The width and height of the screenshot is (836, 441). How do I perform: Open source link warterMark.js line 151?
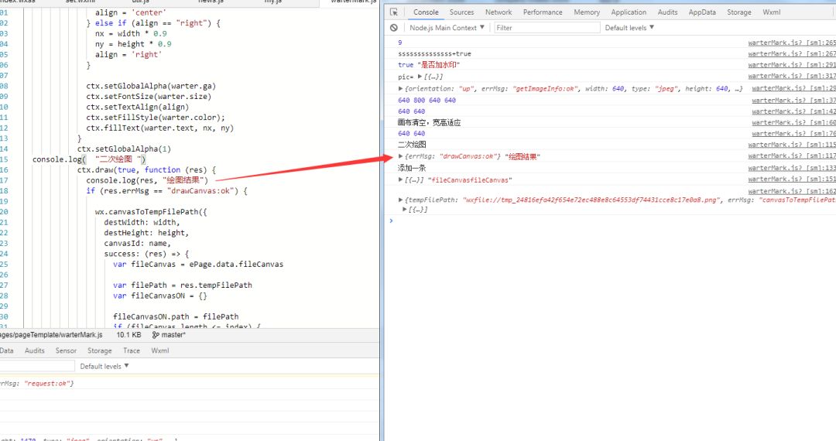[x=792, y=179]
